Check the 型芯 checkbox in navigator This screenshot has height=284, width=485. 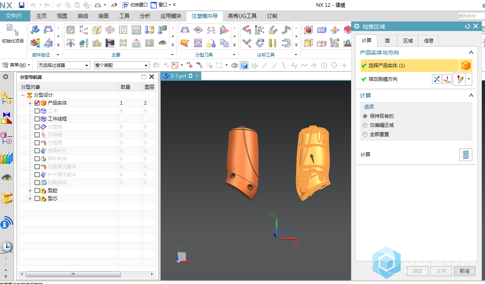click(x=37, y=198)
